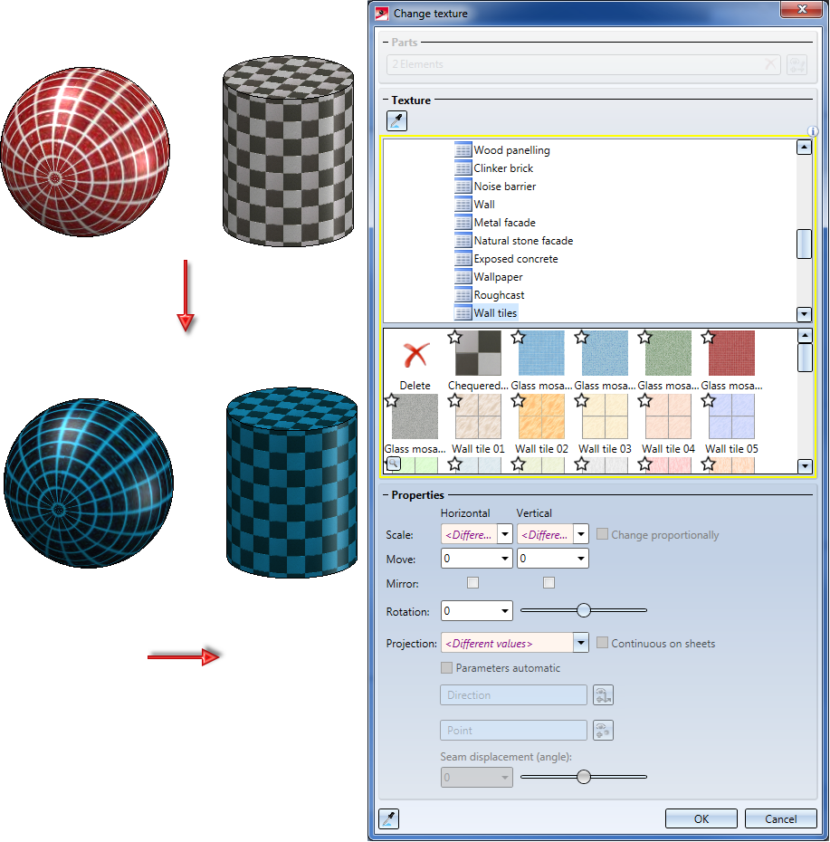This screenshot has height=842, width=830.
Task: Clear the 2 Elements parts selection
Action: point(770,64)
